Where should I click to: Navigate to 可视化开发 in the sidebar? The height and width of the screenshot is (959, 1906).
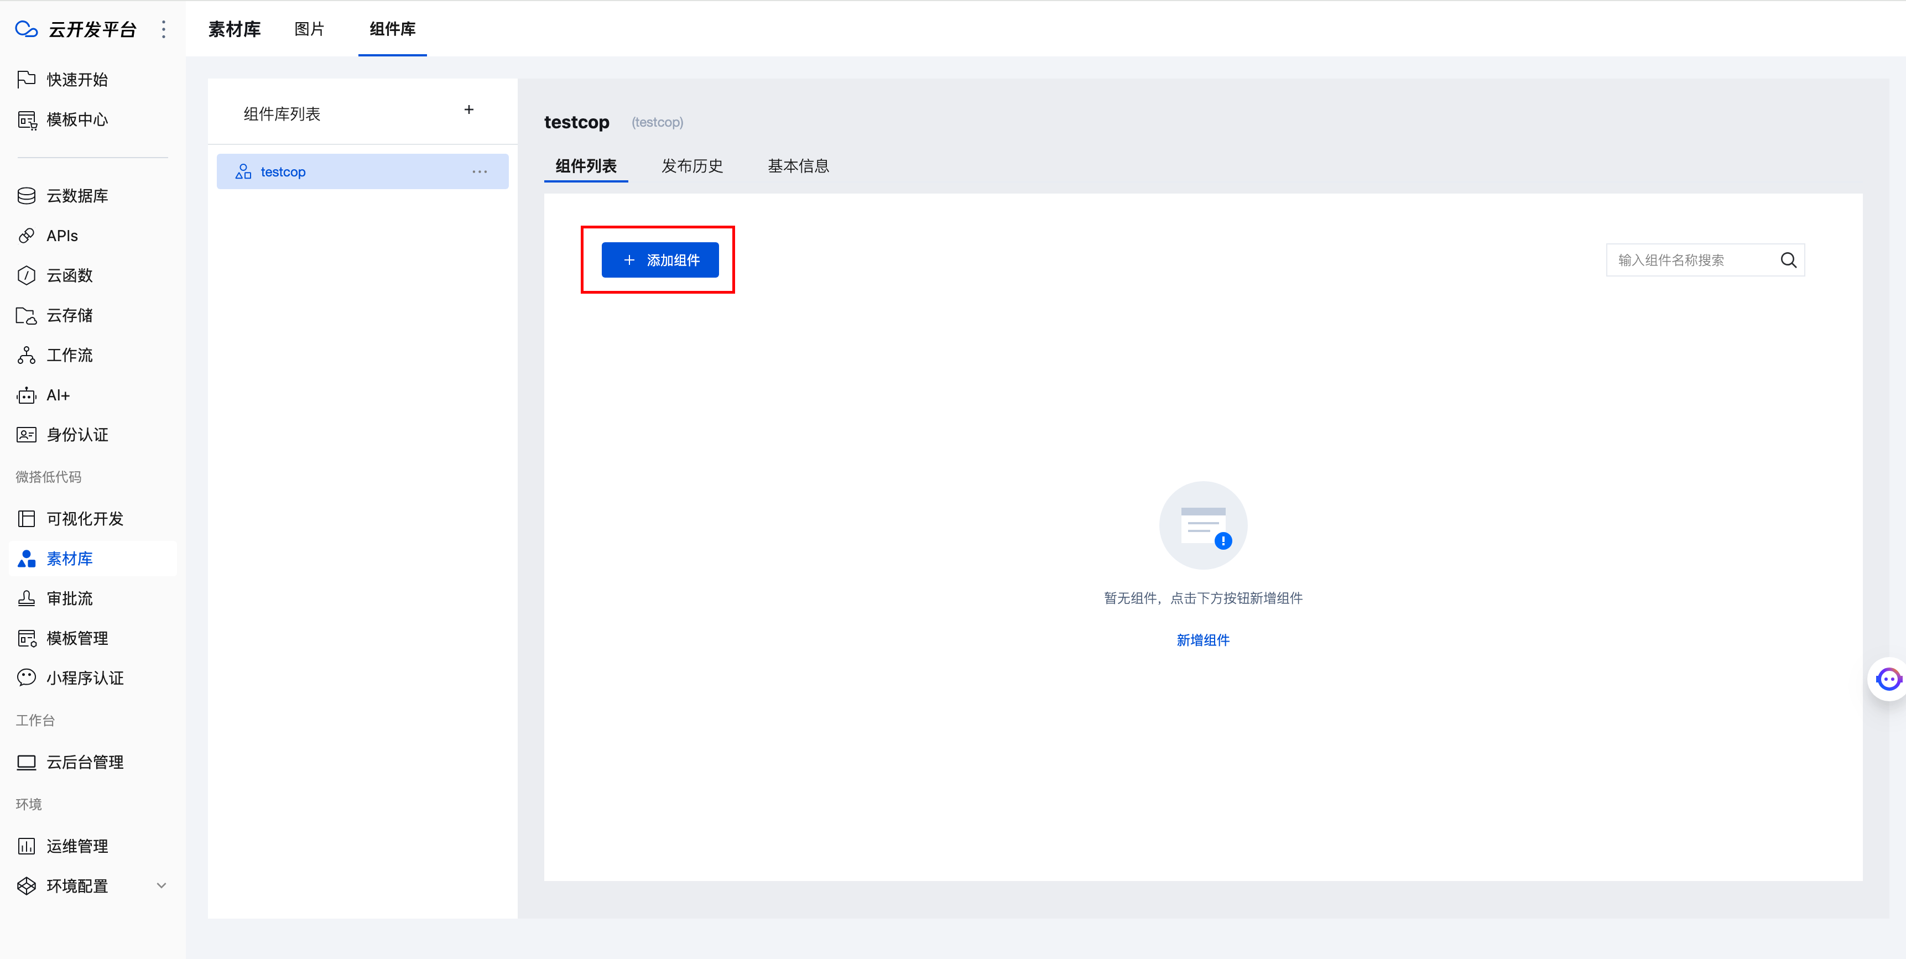(x=85, y=519)
